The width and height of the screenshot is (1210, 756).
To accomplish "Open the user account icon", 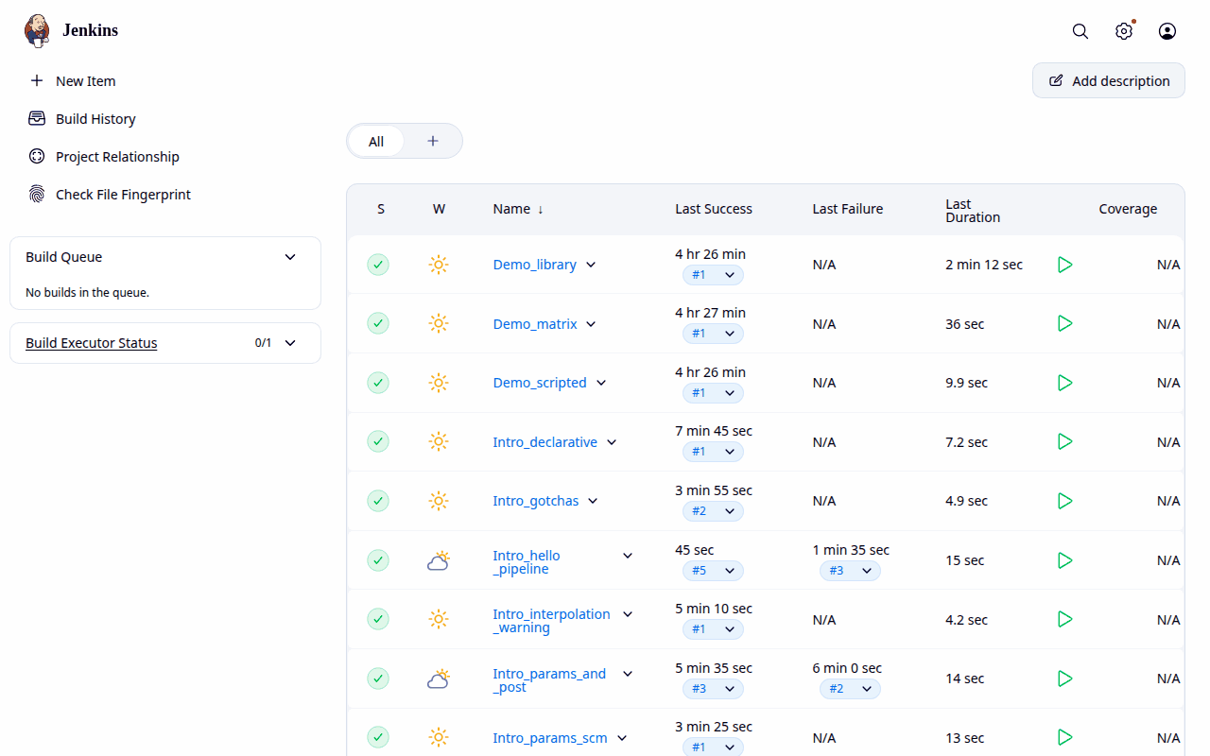I will tap(1167, 31).
